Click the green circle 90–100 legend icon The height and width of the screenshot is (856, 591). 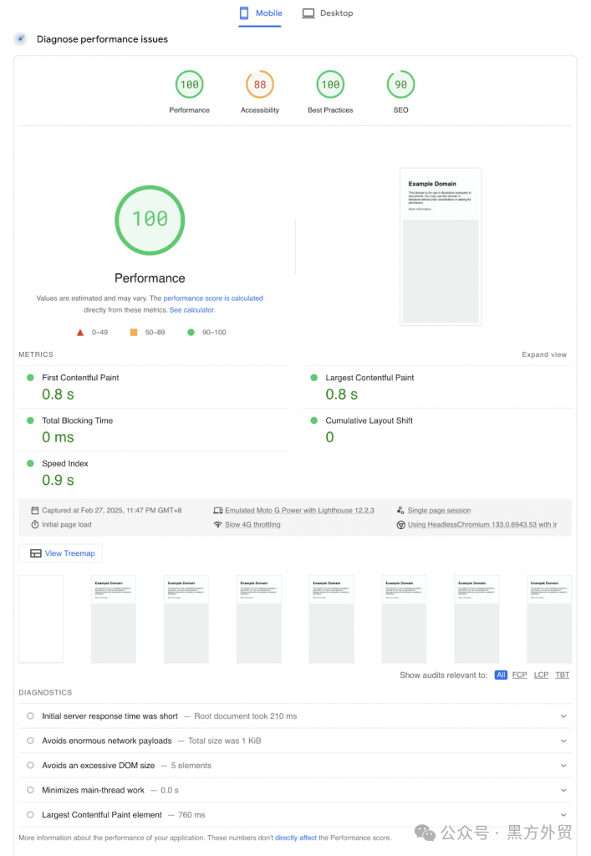191,332
